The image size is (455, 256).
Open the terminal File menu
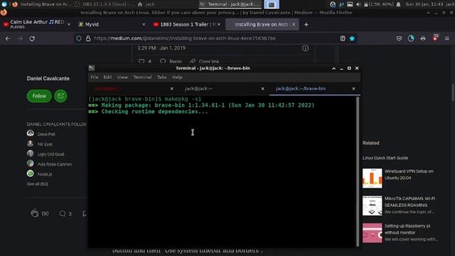[x=95, y=78]
